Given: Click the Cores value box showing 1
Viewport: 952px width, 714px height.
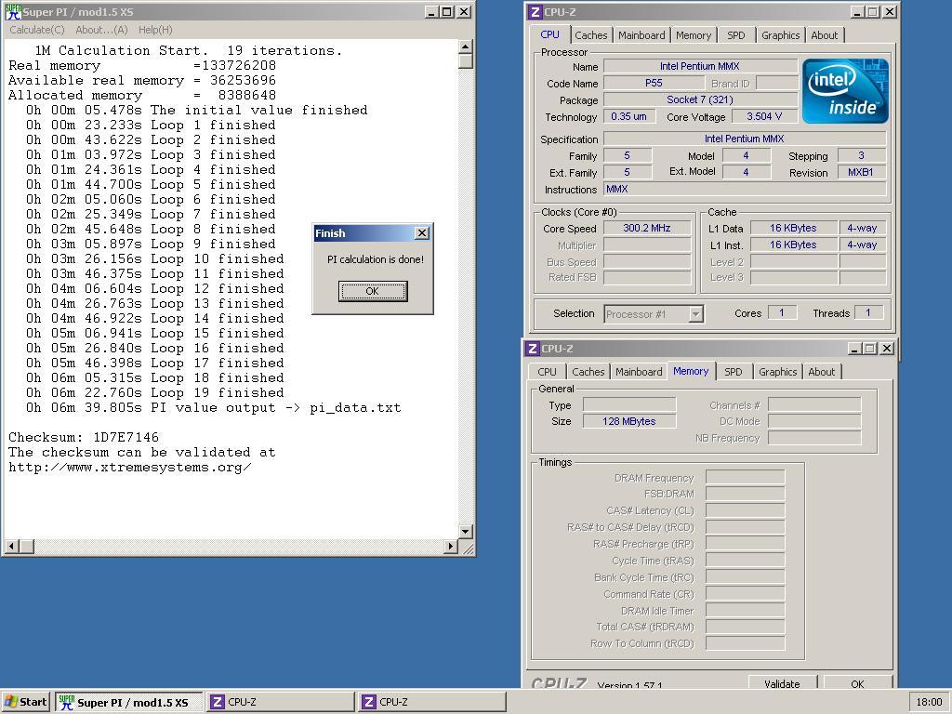Looking at the screenshot, I should coord(782,312).
